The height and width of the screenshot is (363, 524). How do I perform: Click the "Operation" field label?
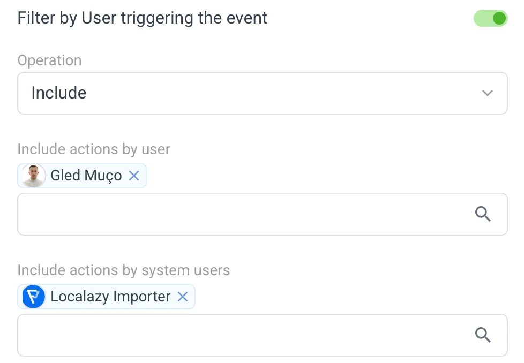point(49,61)
